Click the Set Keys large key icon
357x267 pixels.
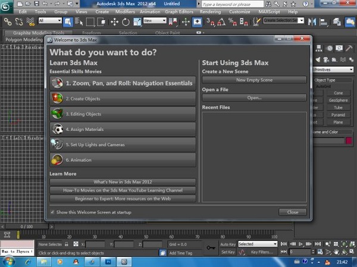(x=211, y=247)
